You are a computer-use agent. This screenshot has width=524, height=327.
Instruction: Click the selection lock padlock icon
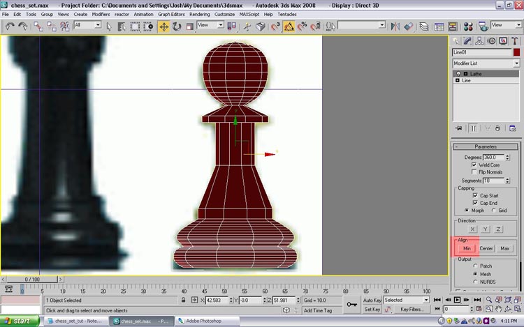tap(184, 300)
